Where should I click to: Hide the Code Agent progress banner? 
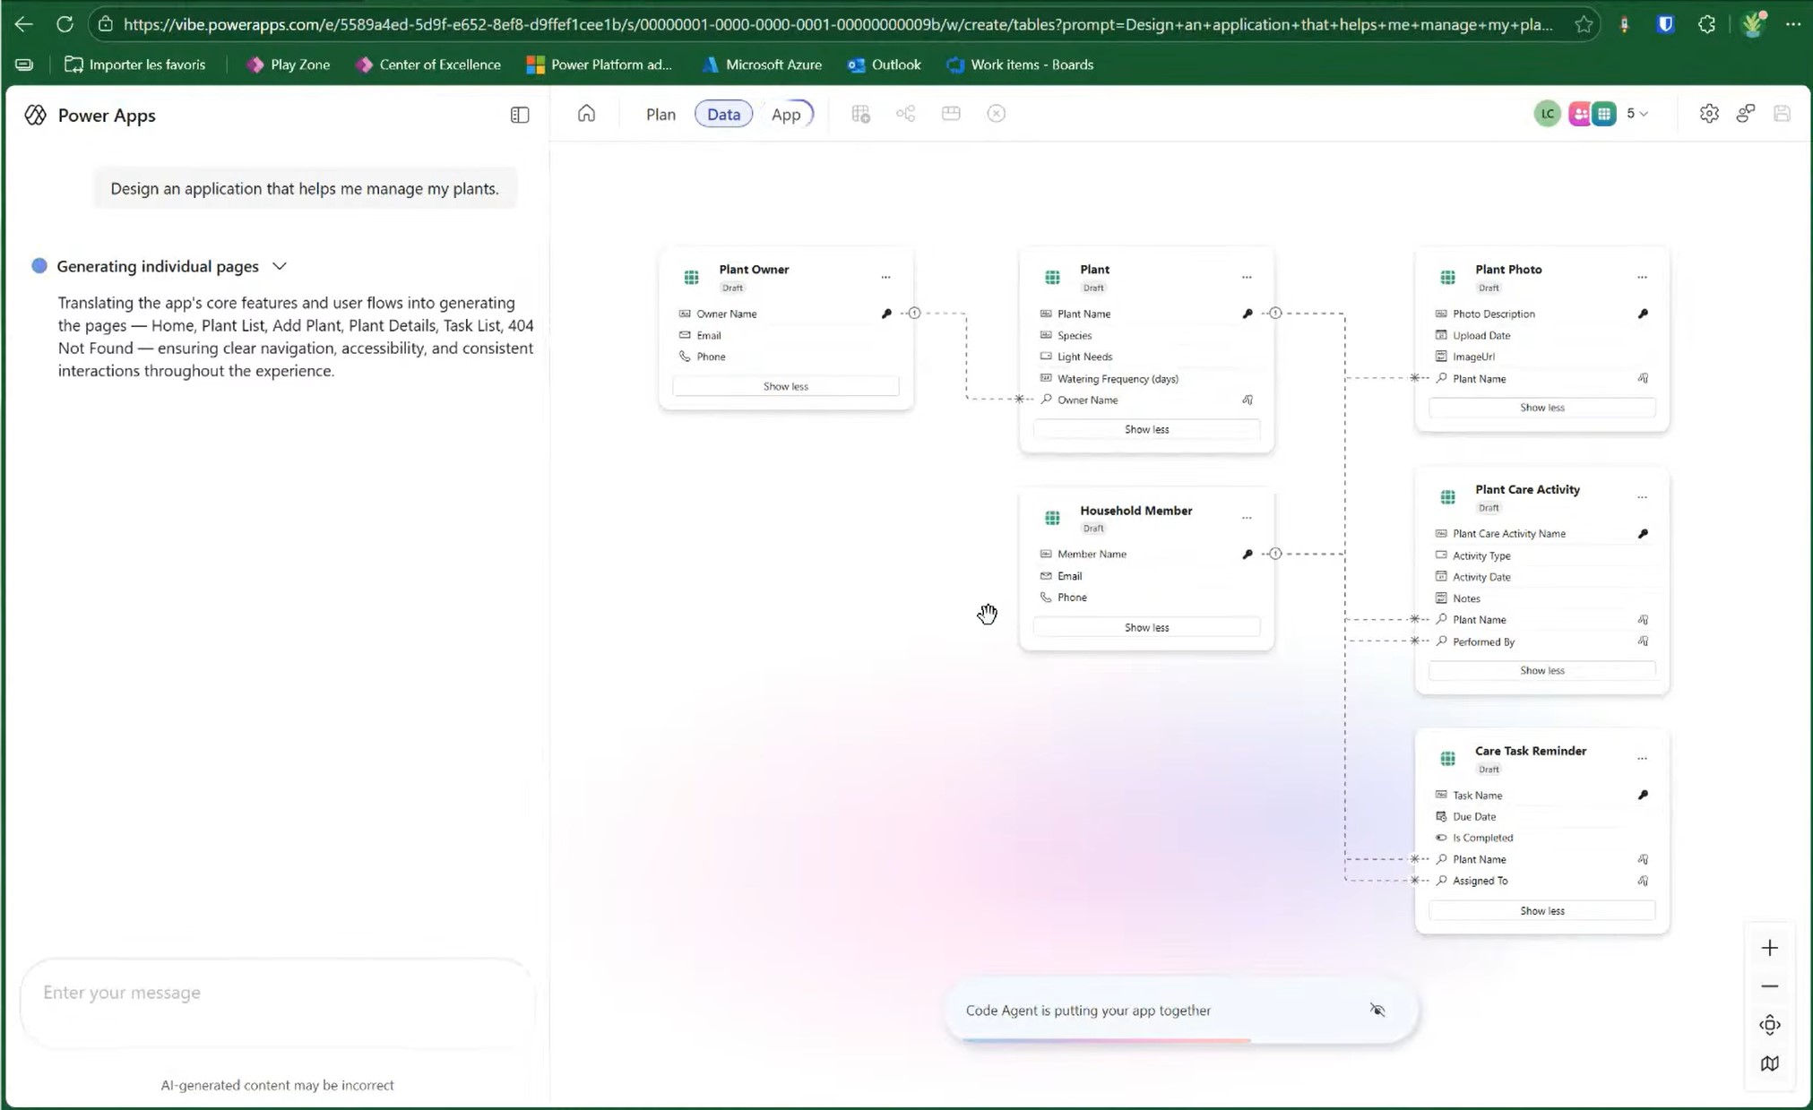(1377, 1011)
